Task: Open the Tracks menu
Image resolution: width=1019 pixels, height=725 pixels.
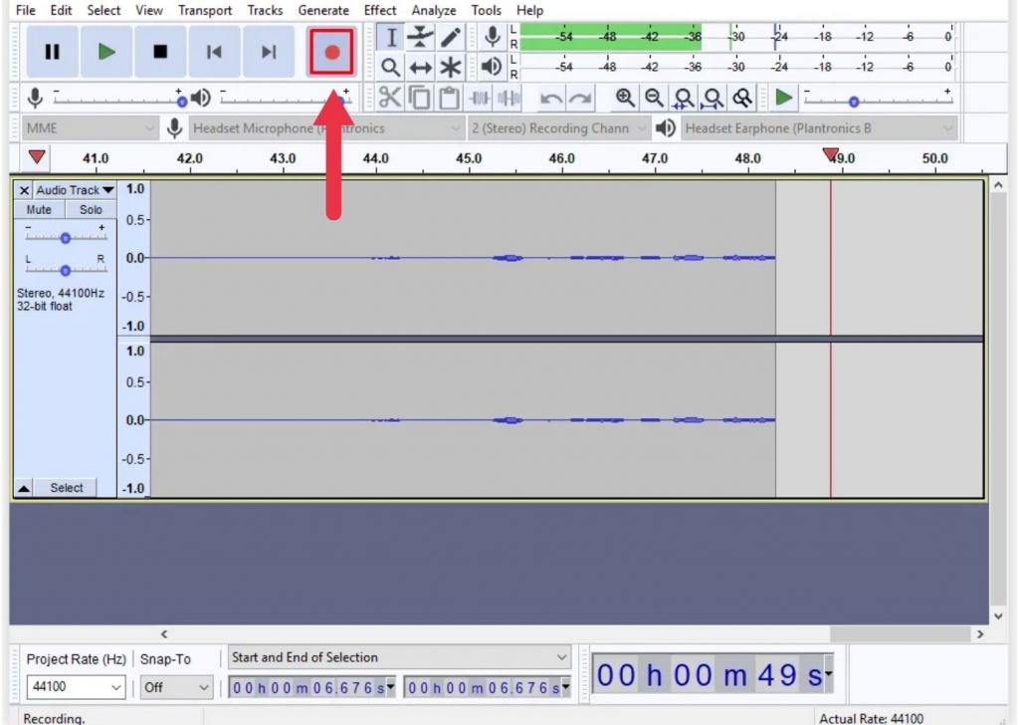Action: (265, 10)
